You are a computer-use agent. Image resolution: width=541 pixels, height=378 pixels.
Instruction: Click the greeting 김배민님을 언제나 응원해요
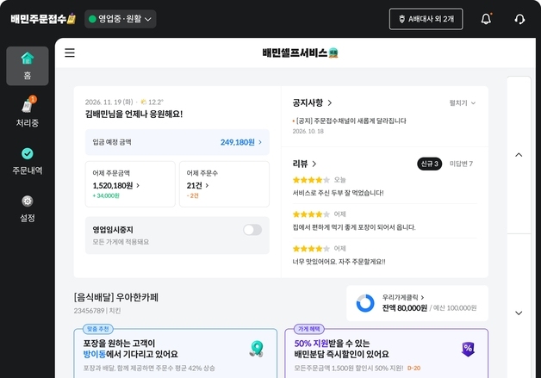(x=134, y=114)
